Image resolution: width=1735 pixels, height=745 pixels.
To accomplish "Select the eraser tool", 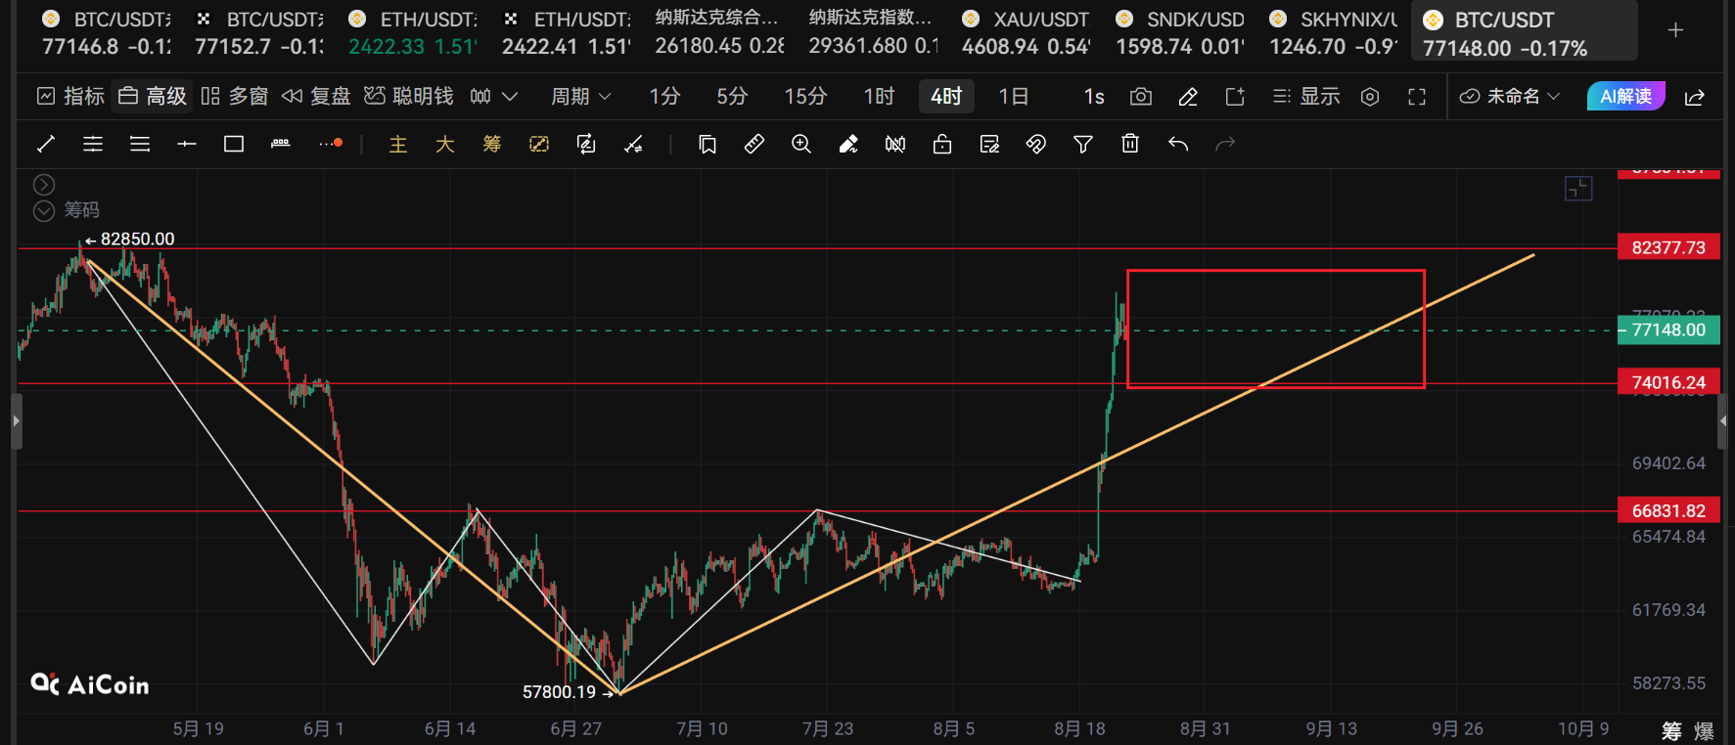I will 848,144.
